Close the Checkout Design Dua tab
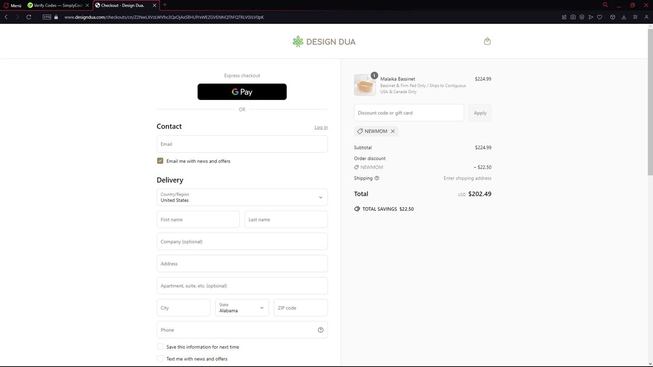The height and width of the screenshot is (367, 653). 154,5
